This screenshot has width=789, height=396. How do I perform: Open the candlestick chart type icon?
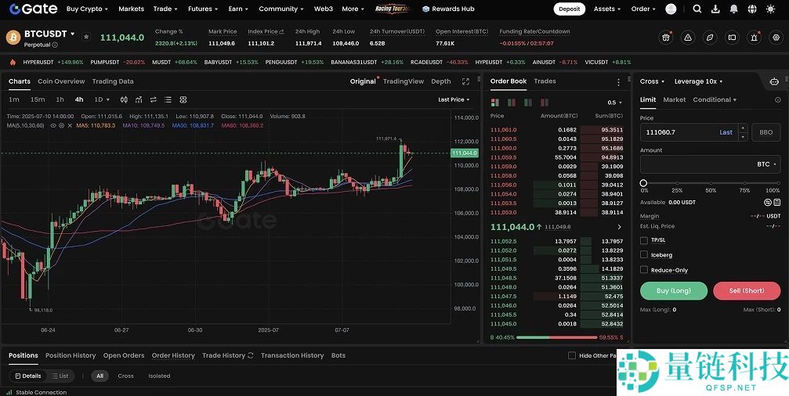click(124, 99)
